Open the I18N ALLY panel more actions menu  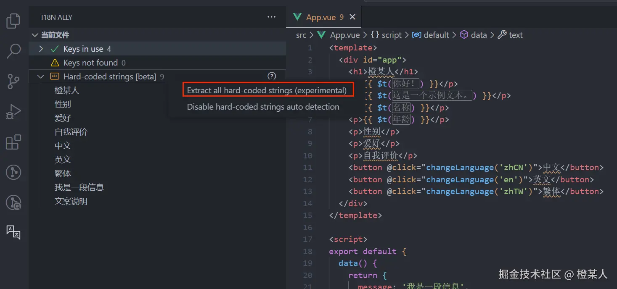pyautogui.click(x=272, y=17)
